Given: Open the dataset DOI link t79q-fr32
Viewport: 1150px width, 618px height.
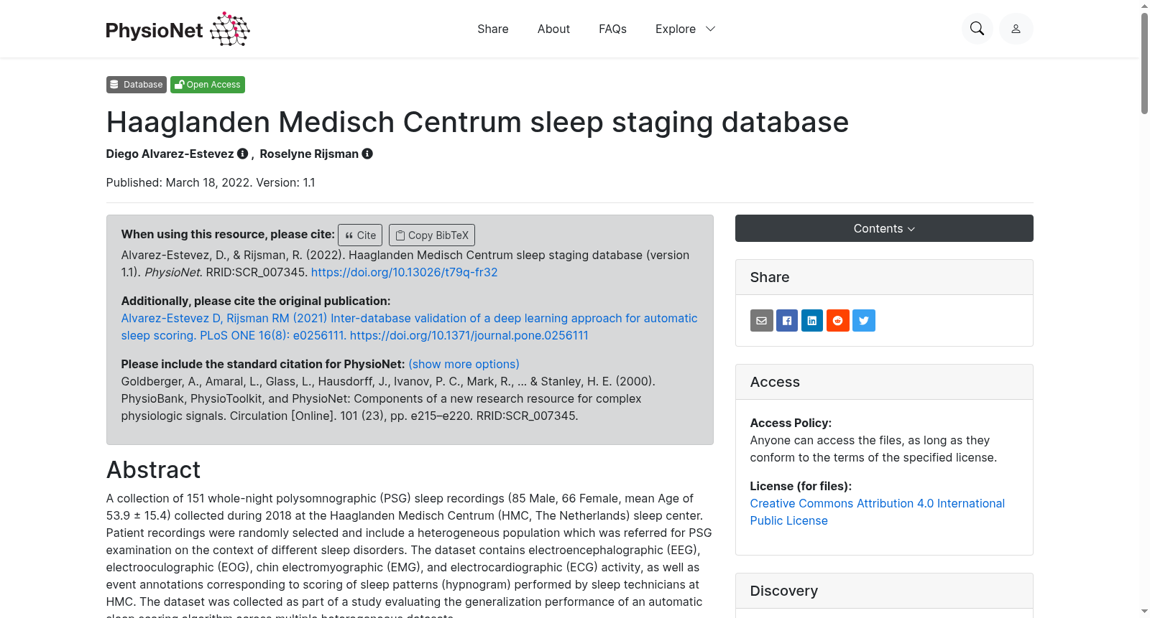Looking at the screenshot, I should coord(405,272).
